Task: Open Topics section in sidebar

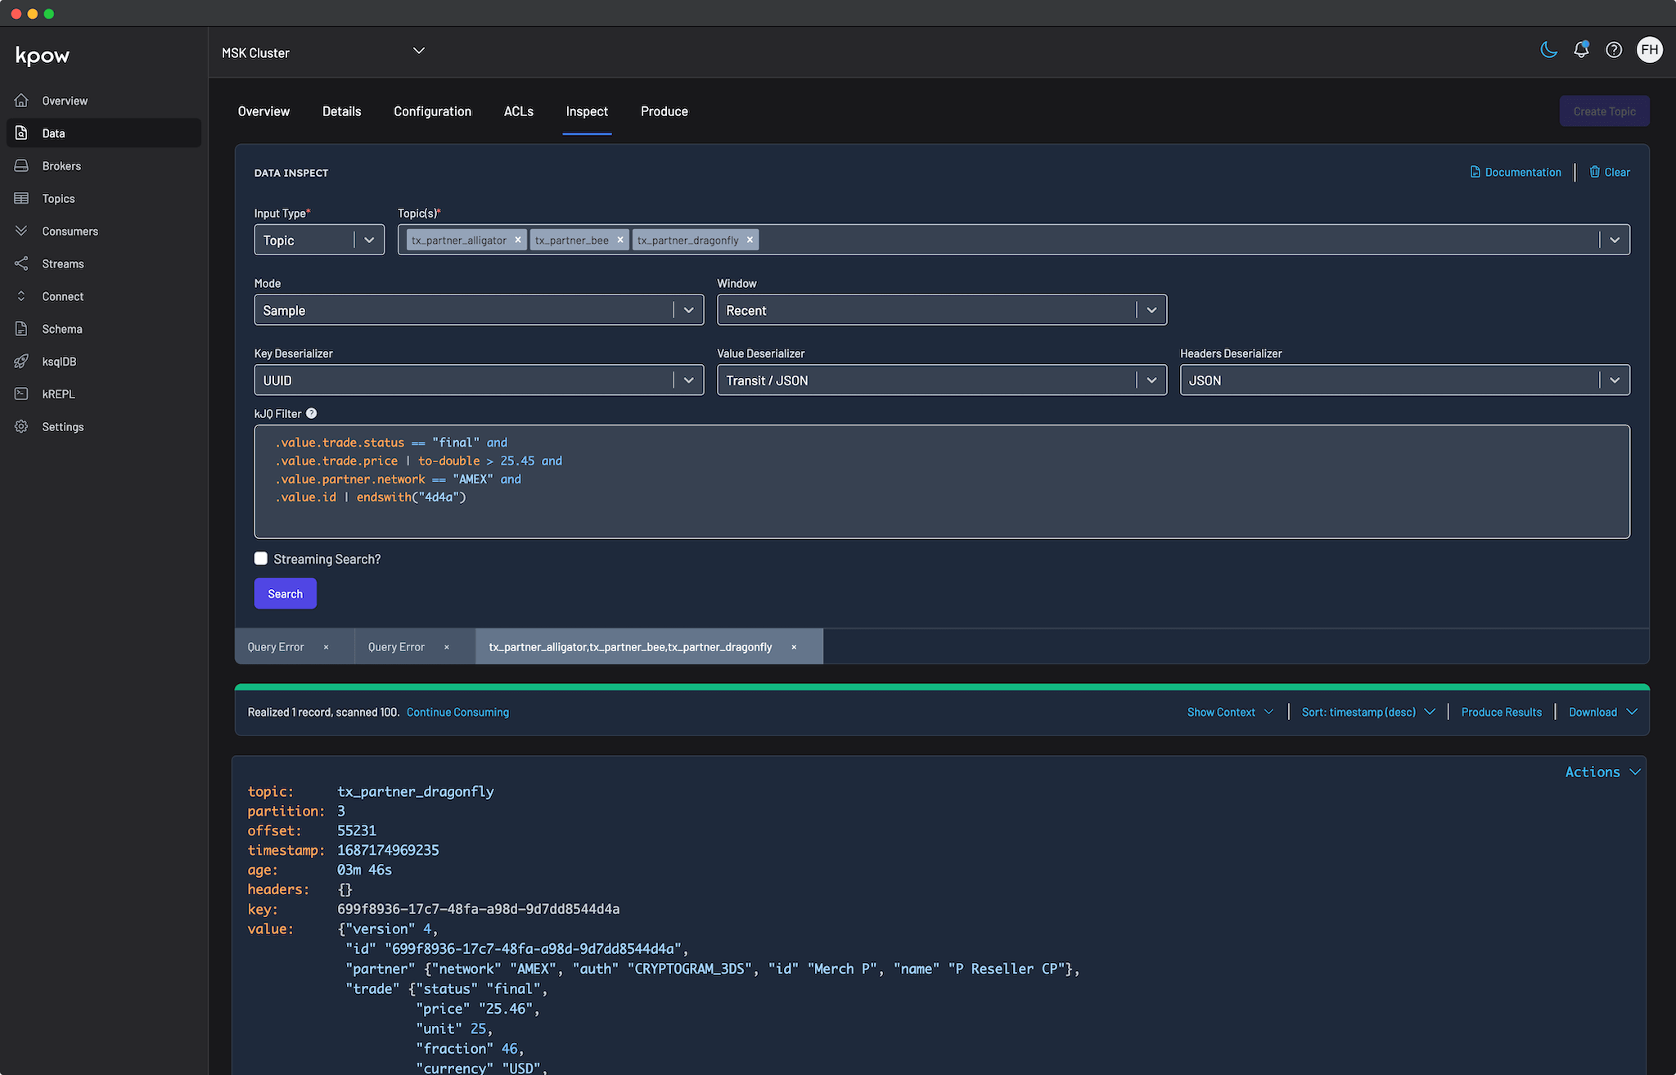Action: [59, 198]
